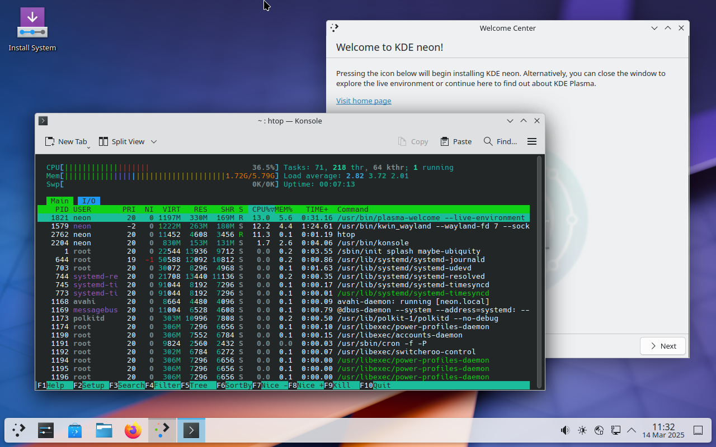The height and width of the screenshot is (447, 716).
Task: Open Discover software center from taskbar
Action: click(x=75, y=430)
